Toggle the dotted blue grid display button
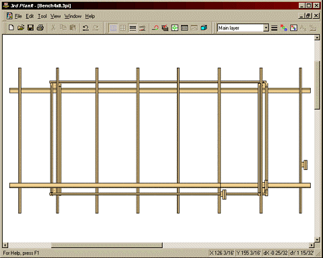The image size is (323, 258). click(x=113, y=28)
